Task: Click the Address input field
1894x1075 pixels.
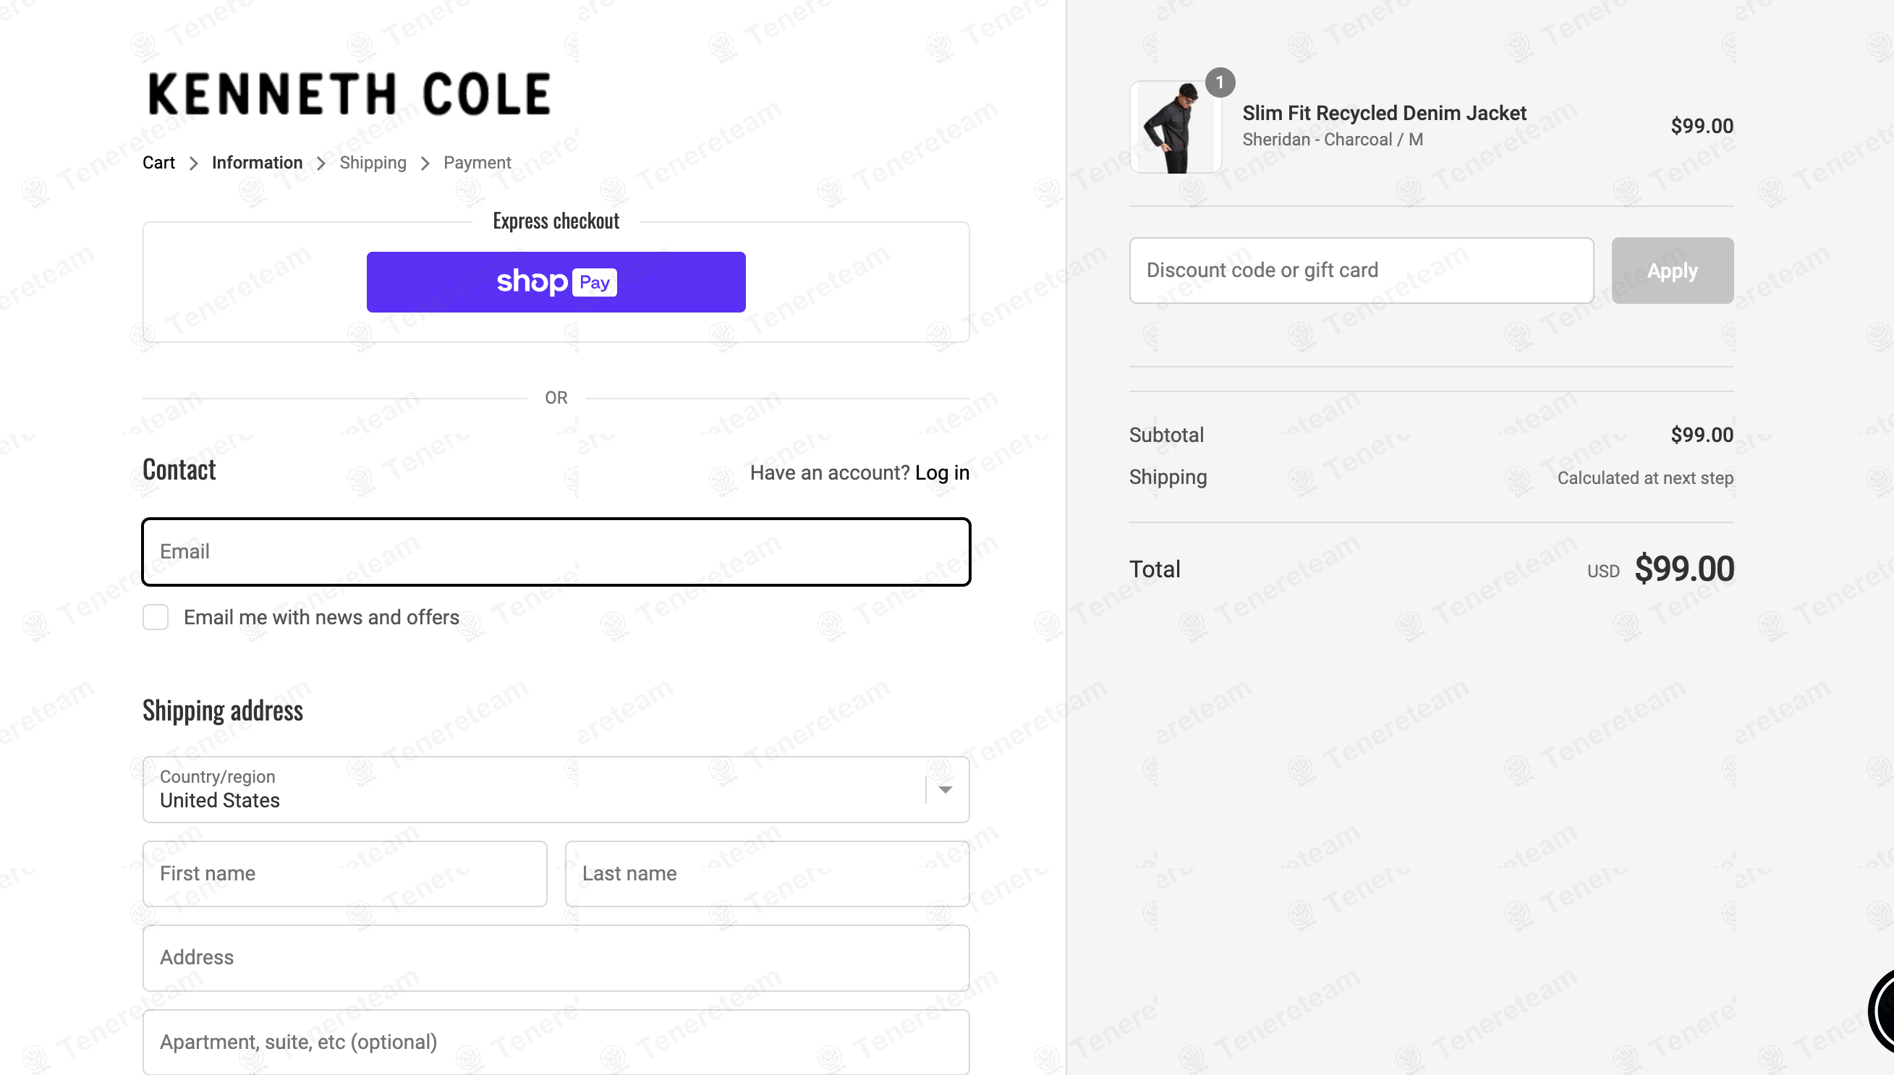Action: click(x=556, y=958)
